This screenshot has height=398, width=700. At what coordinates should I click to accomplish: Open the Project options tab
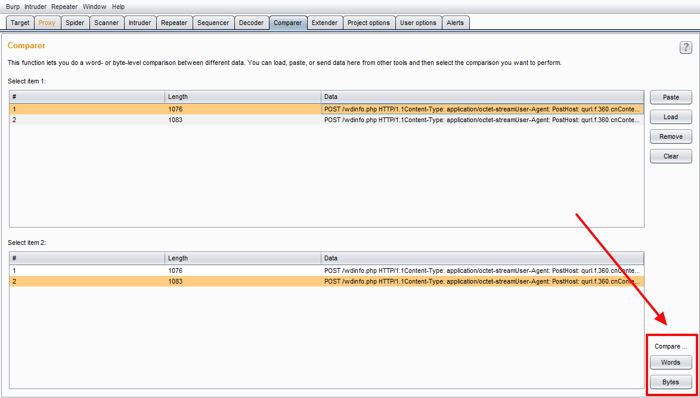click(368, 23)
